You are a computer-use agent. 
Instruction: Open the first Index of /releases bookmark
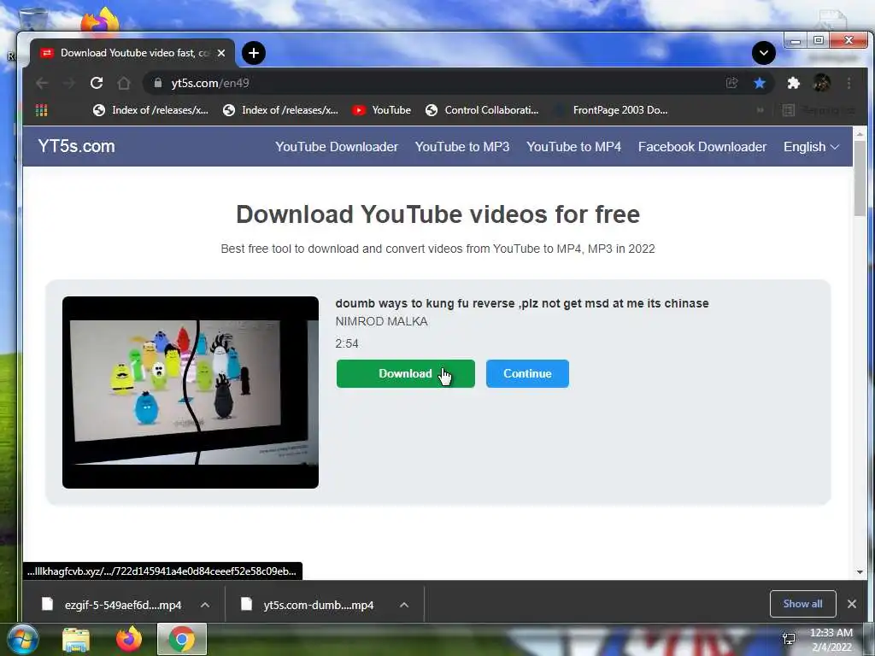click(x=150, y=110)
